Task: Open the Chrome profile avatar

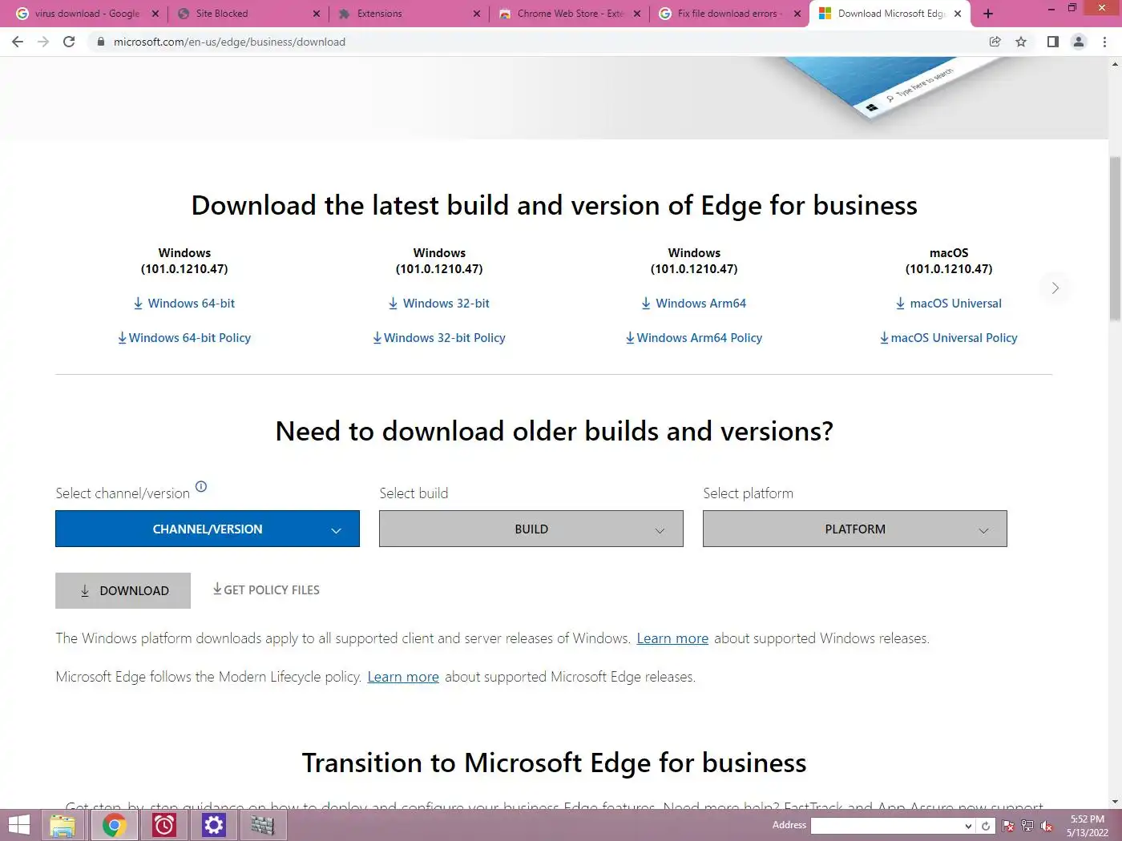Action: pos(1079,42)
